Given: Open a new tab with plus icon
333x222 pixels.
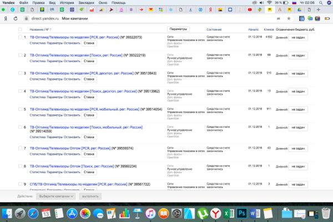Looking at the screenshot, I should 318,9.
